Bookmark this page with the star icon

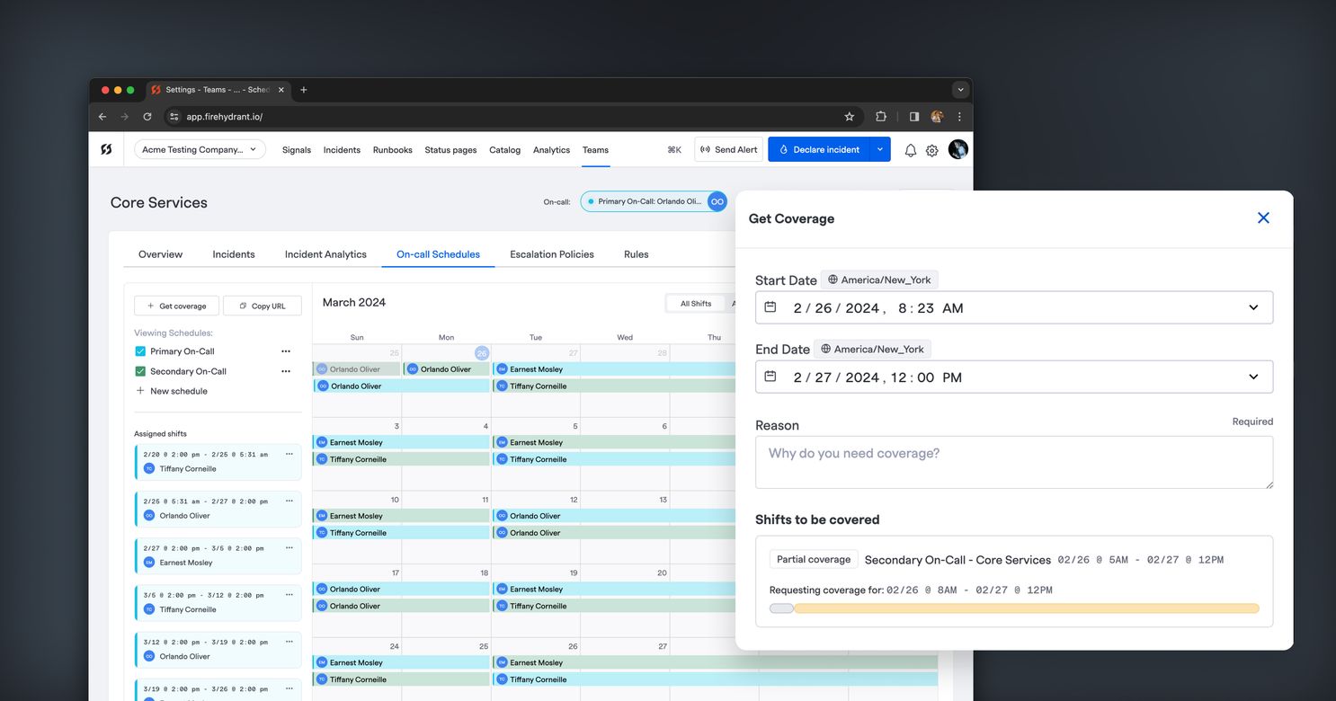pyautogui.click(x=849, y=117)
